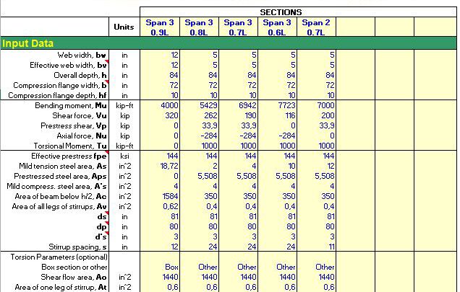Image resolution: width=460 pixels, height=292 pixels.
Task: Select Area of one leg of stirrup, At label
Action: (x=61, y=288)
